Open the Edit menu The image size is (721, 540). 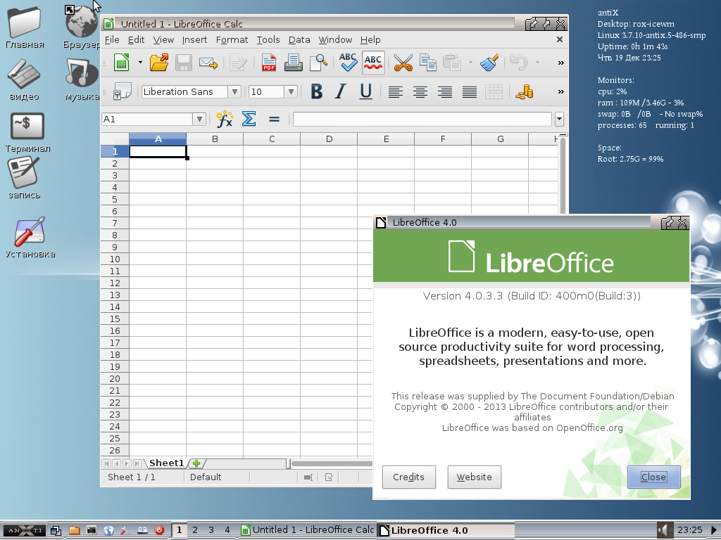[136, 40]
